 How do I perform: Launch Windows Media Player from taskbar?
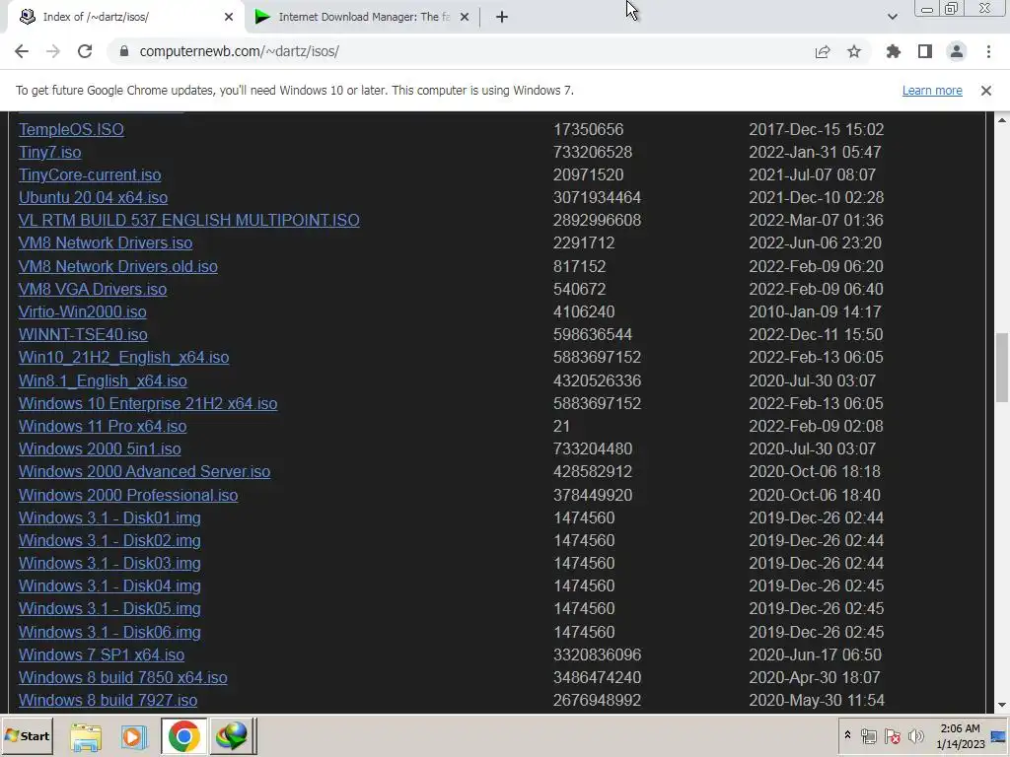[x=134, y=735]
